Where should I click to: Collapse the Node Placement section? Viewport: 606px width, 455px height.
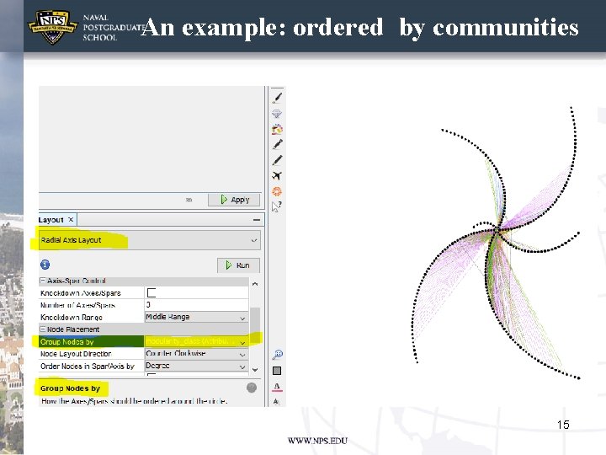click(x=43, y=329)
